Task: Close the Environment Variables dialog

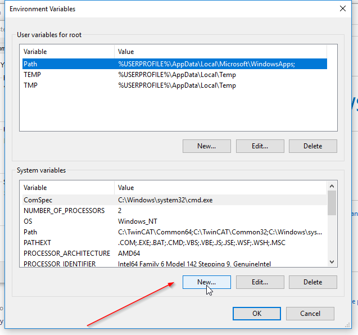Action: point(343,8)
